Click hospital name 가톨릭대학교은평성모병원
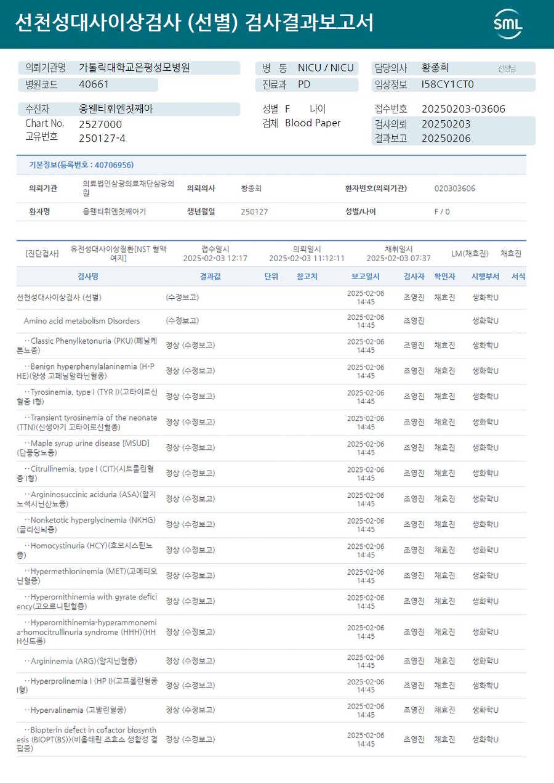The width and height of the screenshot is (554, 783). pyautogui.click(x=134, y=68)
